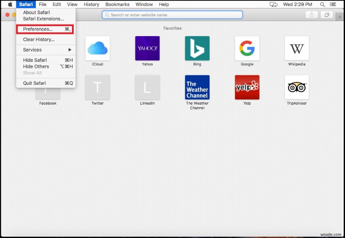
Task: Click the Wed 2:29 PM clock
Action: (x=298, y=4)
